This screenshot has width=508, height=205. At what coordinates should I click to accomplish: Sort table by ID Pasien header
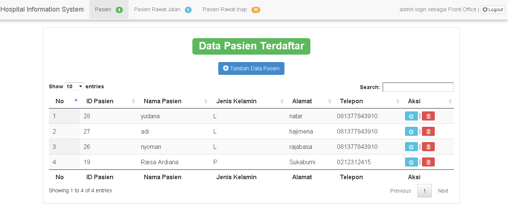(x=108, y=101)
